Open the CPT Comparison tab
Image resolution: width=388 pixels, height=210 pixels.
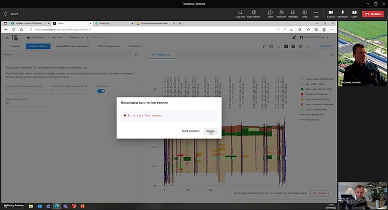pyautogui.click(x=109, y=46)
